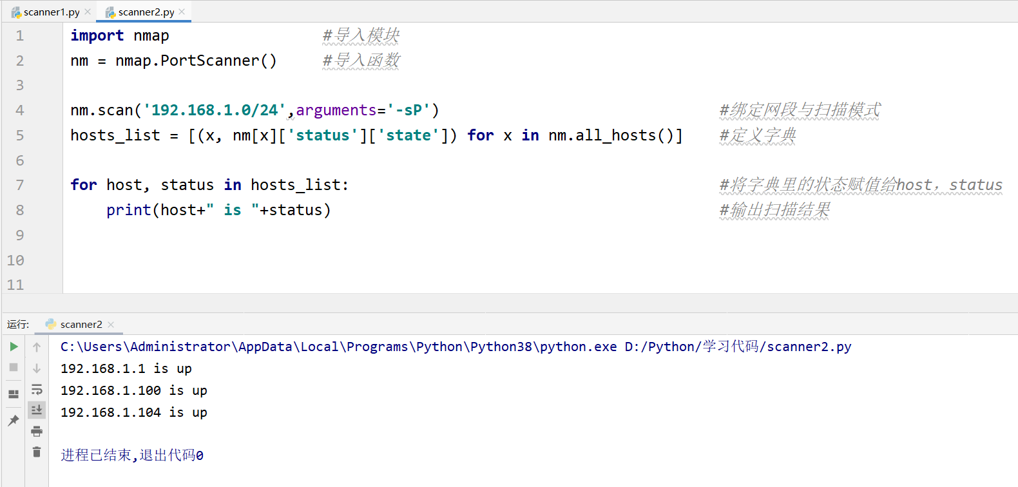The height and width of the screenshot is (487, 1018).
Task: Click the arguments='-sP' parameter text
Action: (363, 111)
